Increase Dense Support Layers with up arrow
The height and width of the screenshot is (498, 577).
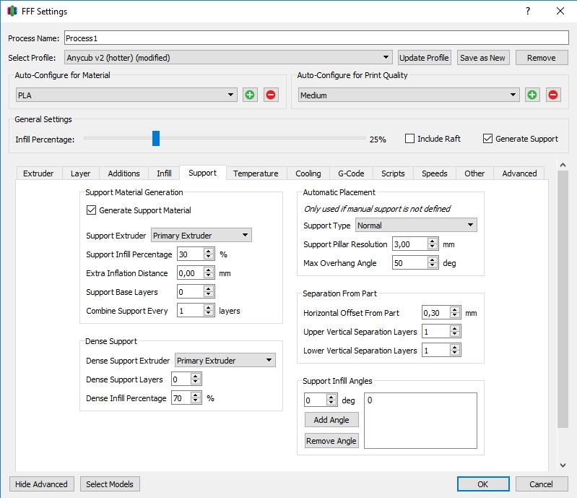[196, 376]
